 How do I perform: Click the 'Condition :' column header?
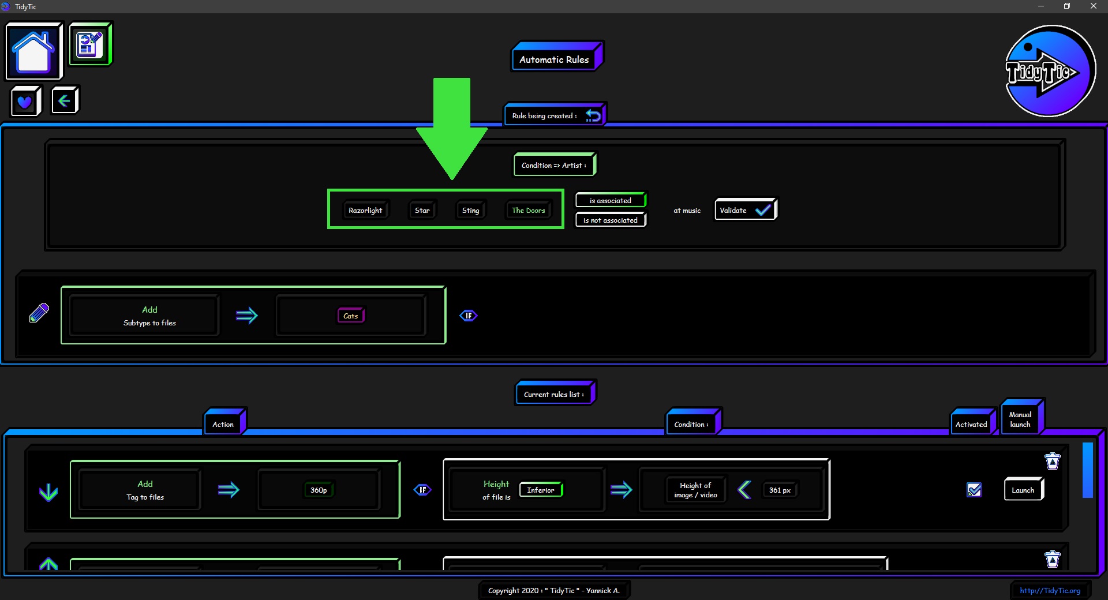(693, 422)
